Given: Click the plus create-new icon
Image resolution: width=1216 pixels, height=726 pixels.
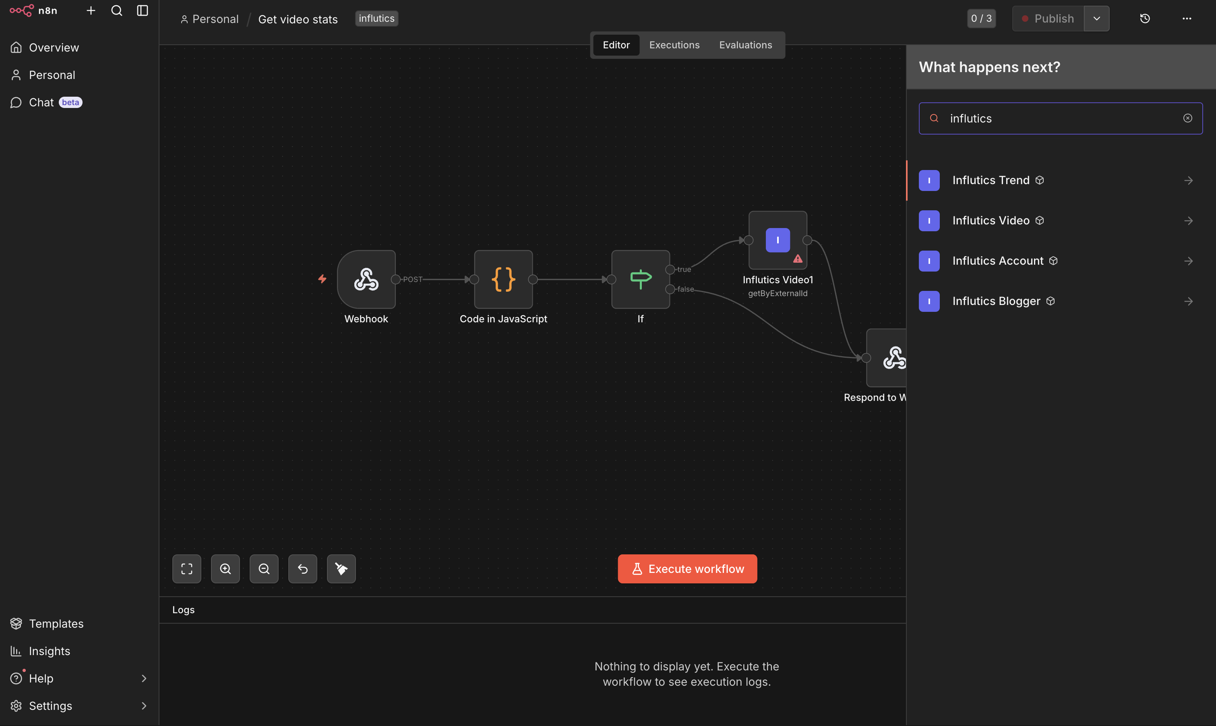Looking at the screenshot, I should point(91,10).
